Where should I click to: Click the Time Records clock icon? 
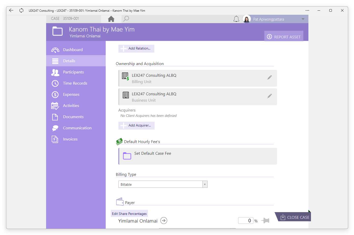click(x=55, y=83)
